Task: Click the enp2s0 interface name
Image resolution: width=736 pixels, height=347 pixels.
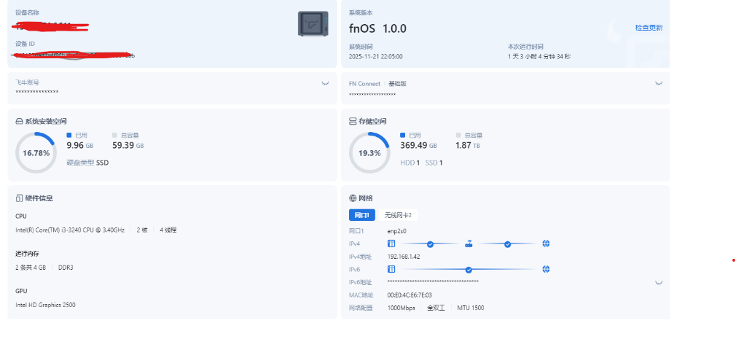Action: point(396,231)
